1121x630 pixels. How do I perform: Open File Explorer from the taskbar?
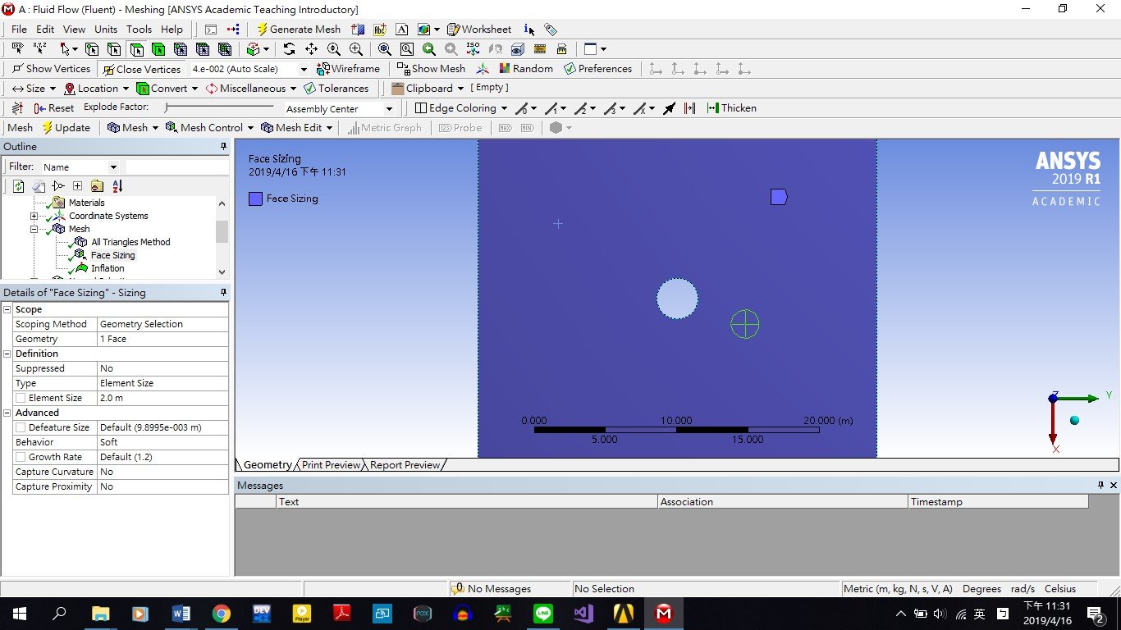[100, 614]
